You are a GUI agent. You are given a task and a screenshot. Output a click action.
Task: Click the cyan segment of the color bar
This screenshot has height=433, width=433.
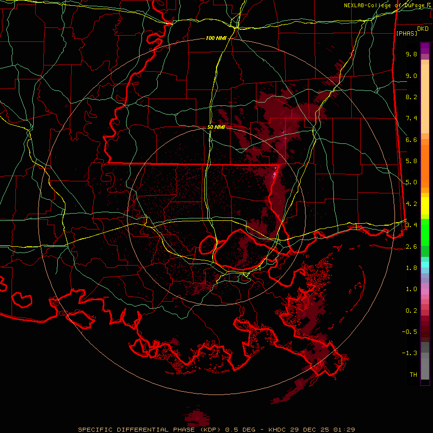click(425, 265)
